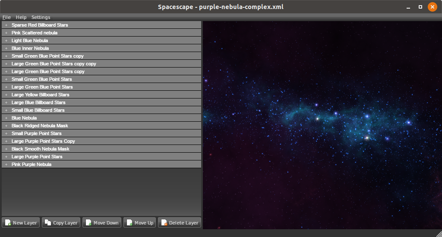
Task: Expand the Sparse Red Billboard Stars layer
Action: [6, 25]
